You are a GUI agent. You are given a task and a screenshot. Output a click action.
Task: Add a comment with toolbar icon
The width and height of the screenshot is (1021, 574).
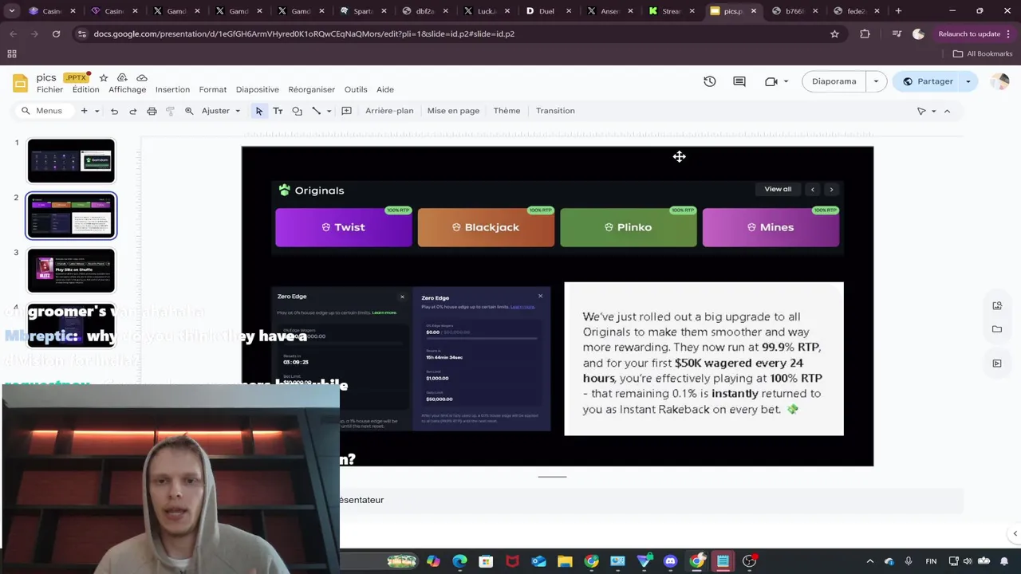(346, 111)
